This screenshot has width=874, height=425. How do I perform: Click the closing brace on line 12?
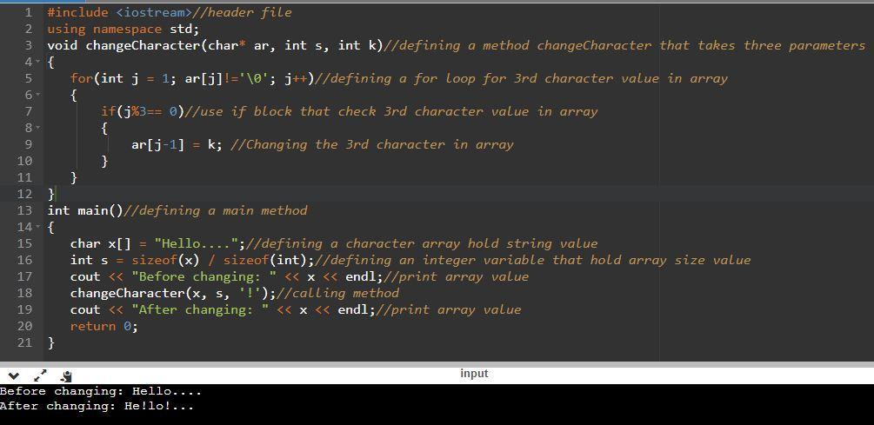(51, 194)
